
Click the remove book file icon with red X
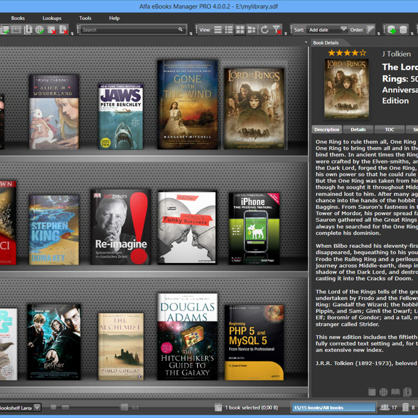point(63,30)
